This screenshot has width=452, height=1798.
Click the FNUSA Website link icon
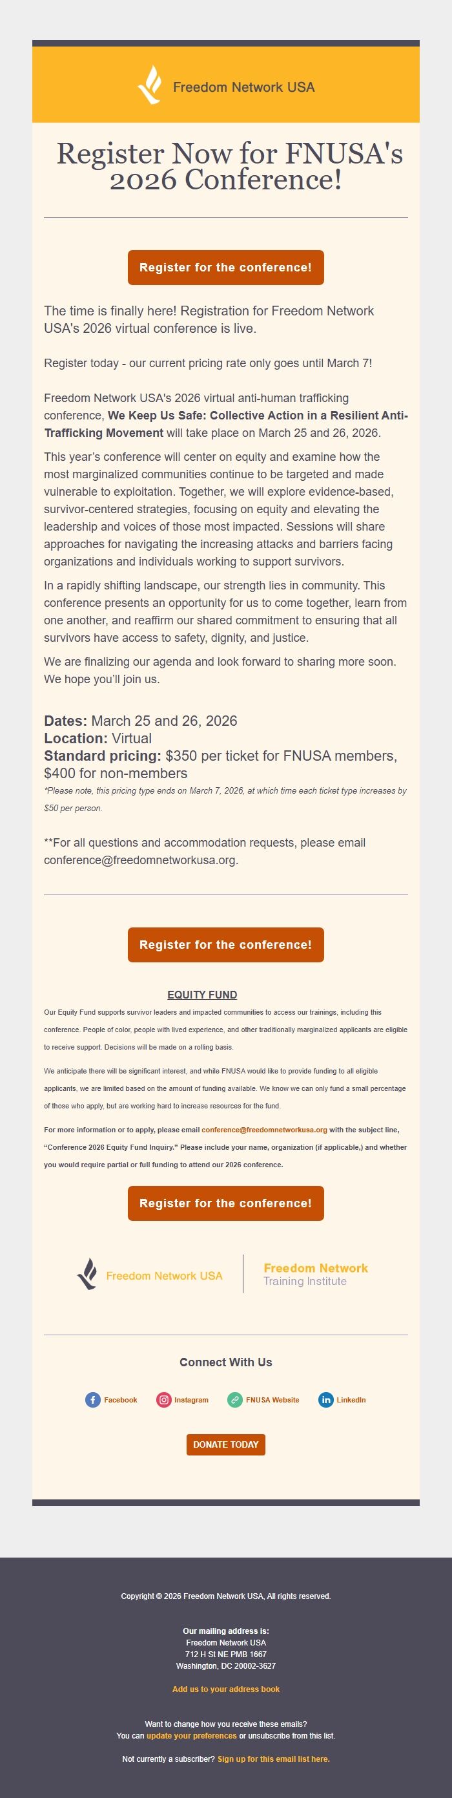(235, 1399)
